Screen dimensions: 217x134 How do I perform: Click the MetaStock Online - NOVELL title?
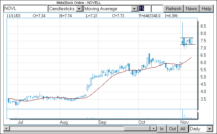[x=79, y=3]
